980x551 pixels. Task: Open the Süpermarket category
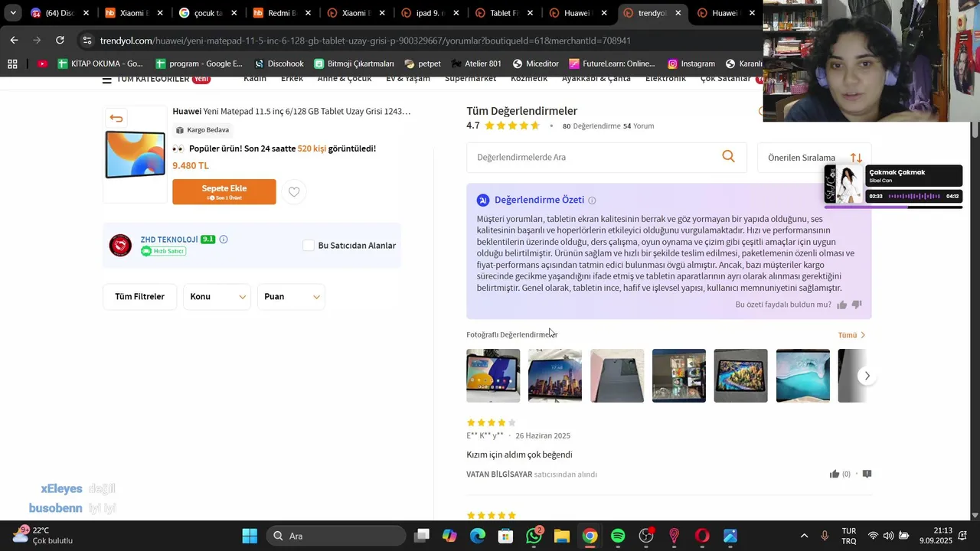[x=470, y=79]
